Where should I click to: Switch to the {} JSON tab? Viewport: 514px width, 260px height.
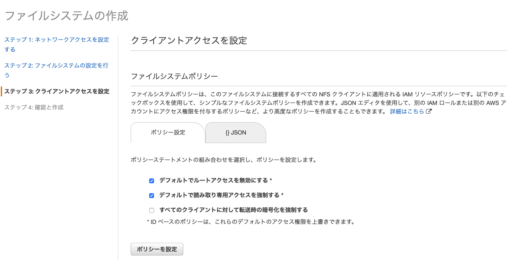[x=235, y=132]
